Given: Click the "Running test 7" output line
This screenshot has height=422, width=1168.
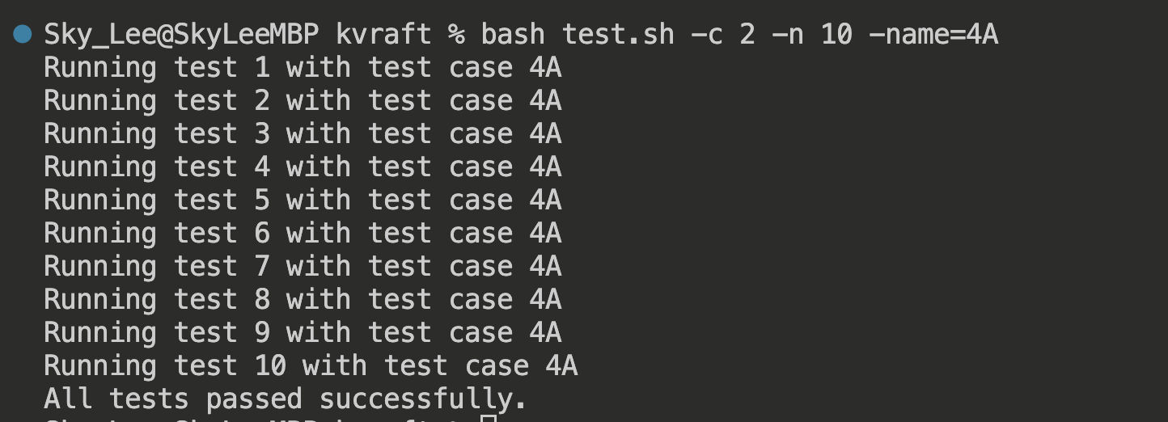Looking at the screenshot, I should click(303, 267).
